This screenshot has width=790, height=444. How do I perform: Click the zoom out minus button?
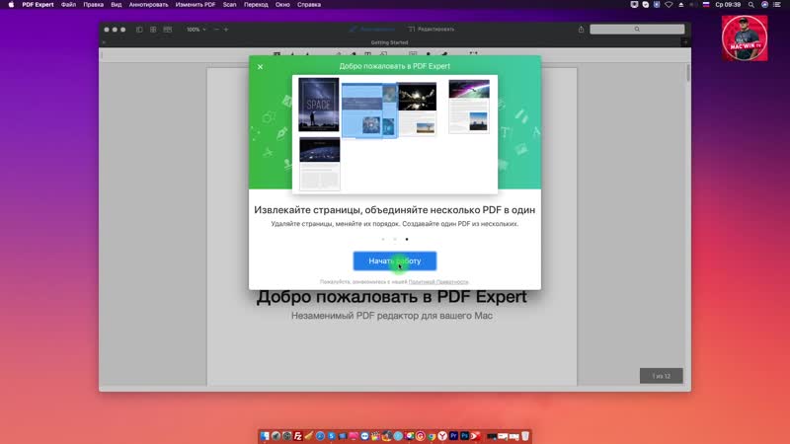tap(216, 30)
